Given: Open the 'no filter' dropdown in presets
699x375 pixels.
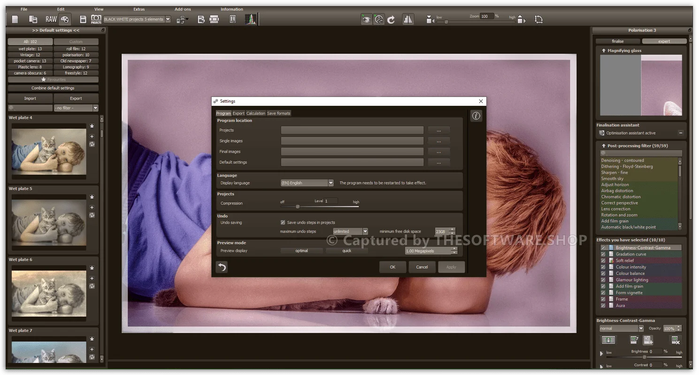Looking at the screenshot, I should pos(76,108).
